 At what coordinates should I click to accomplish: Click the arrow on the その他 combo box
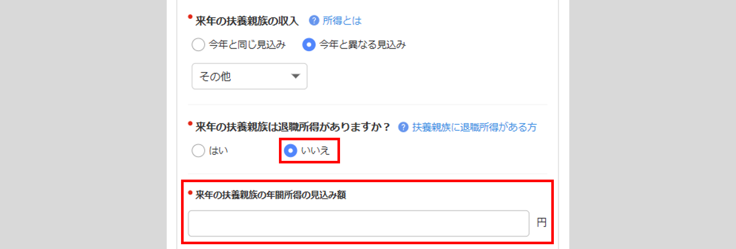tap(296, 76)
